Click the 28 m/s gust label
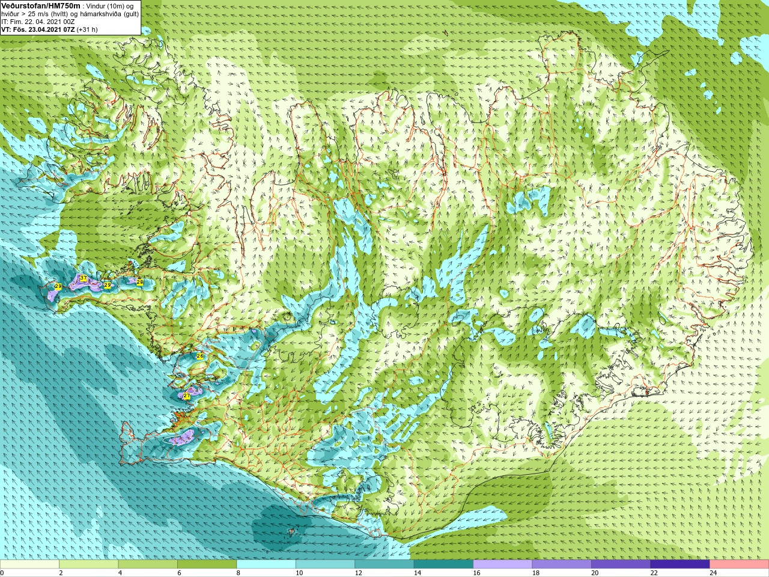 coord(140,282)
